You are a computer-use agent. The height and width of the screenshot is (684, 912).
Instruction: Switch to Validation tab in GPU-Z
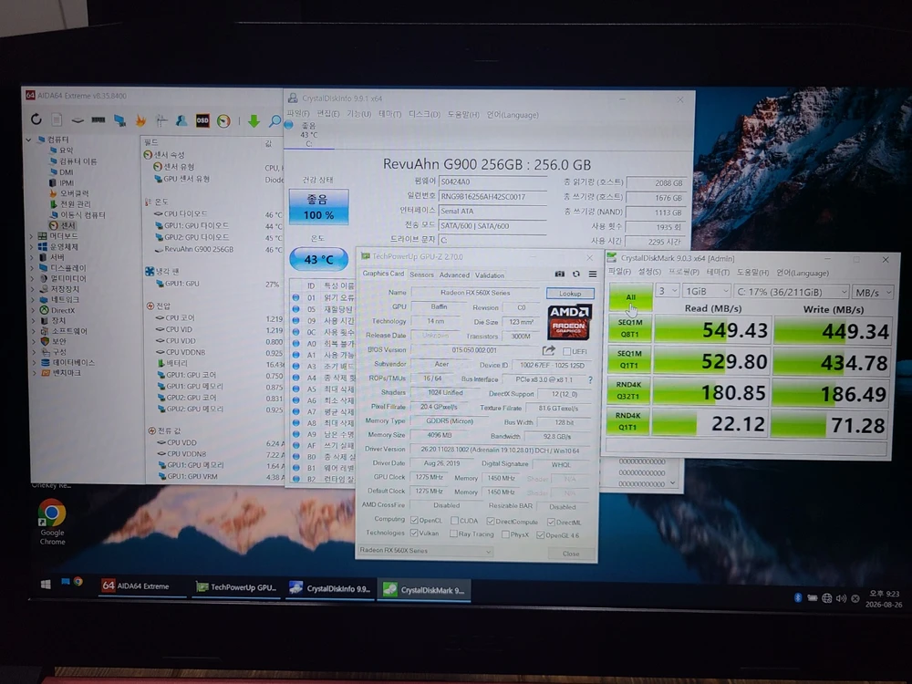(490, 275)
